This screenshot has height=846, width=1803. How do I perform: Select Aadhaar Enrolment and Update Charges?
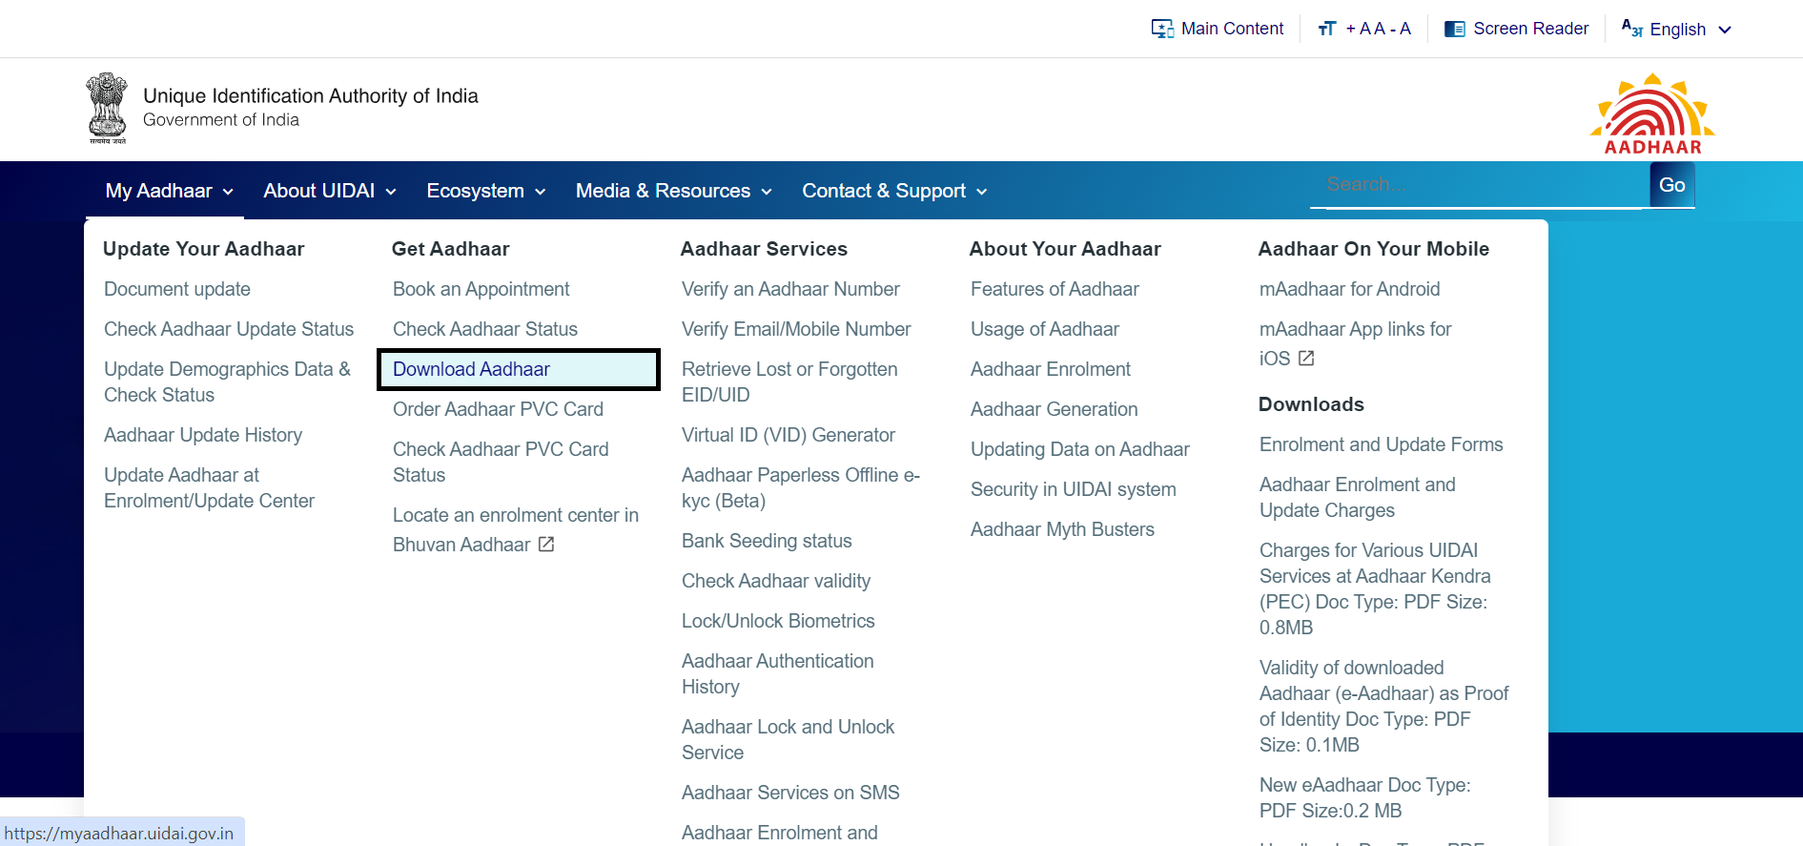pyautogui.click(x=1358, y=497)
